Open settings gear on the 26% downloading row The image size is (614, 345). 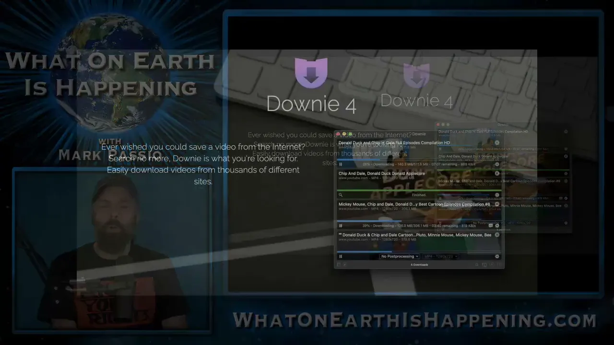pyautogui.click(x=497, y=164)
